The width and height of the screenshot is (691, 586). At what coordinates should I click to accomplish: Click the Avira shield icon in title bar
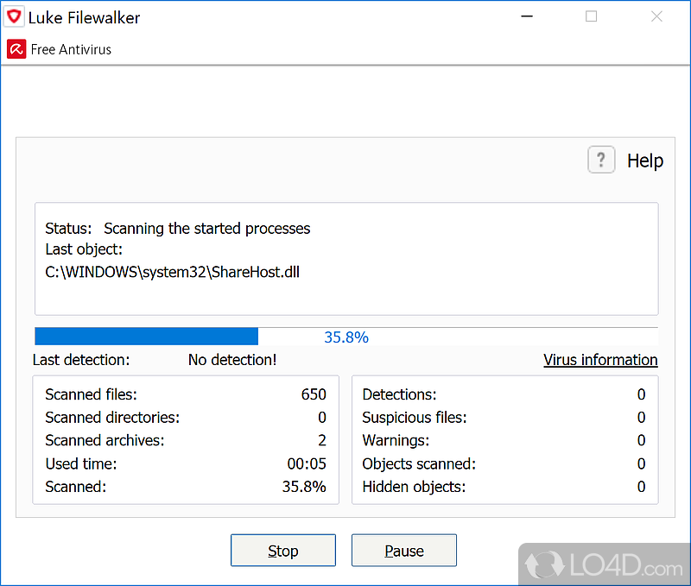[x=15, y=17]
